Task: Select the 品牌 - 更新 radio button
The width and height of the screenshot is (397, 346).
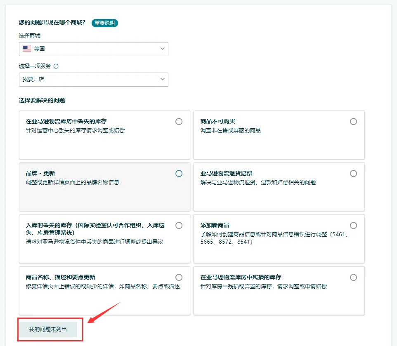Action: coord(179,173)
